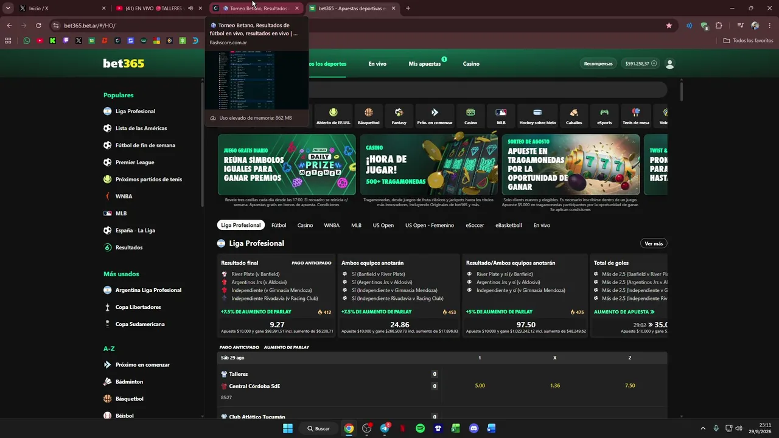The height and width of the screenshot is (438, 779).
Task: Open the Abierto de EE.UU. tennis icon
Action: tap(333, 116)
